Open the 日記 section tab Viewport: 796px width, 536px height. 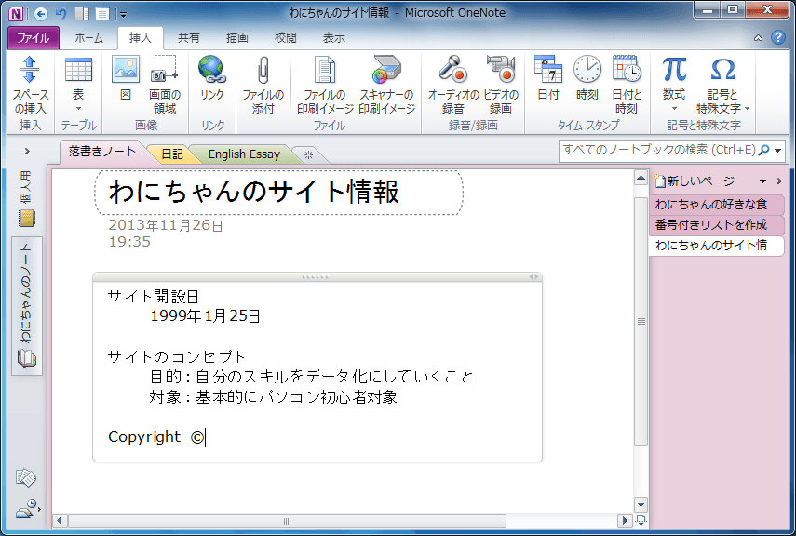pos(171,154)
